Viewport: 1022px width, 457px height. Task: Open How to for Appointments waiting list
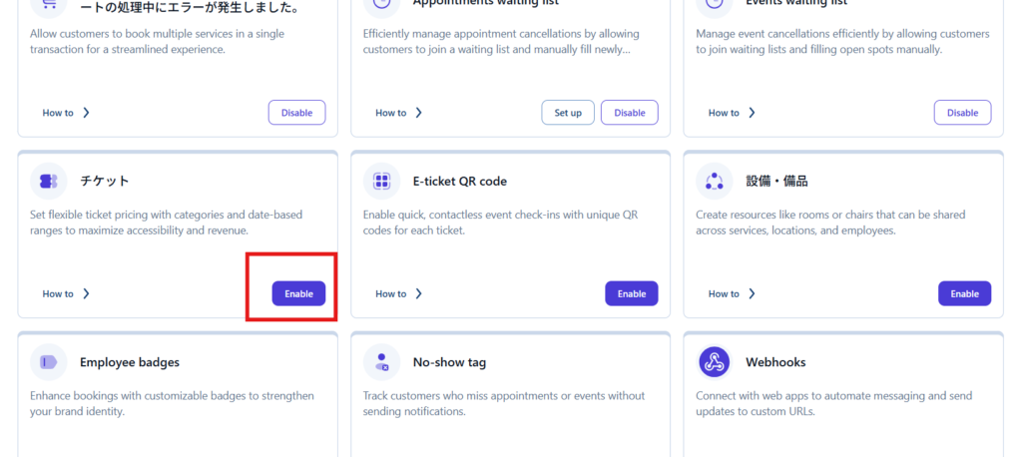tap(398, 113)
